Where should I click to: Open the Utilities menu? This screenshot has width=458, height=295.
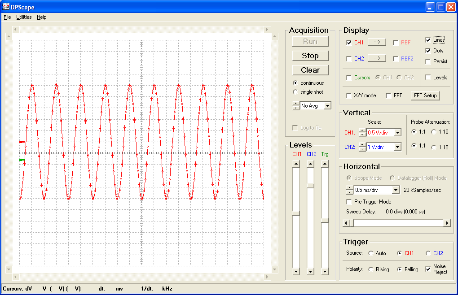pos(23,17)
